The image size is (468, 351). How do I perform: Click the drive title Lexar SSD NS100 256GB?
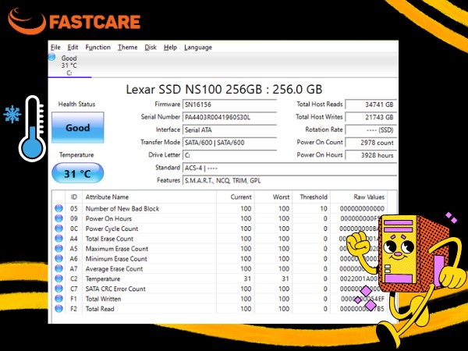click(x=224, y=89)
